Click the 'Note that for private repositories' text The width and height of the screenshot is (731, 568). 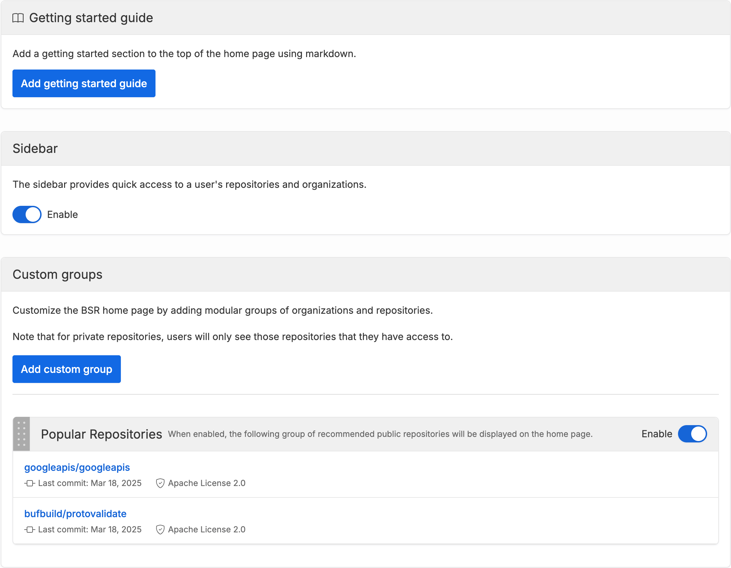pyautogui.click(x=233, y=337)
